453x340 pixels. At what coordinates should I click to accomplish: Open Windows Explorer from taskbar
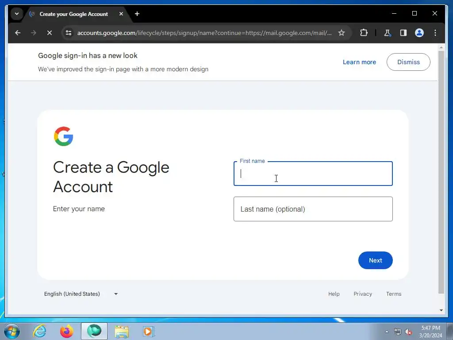point(122,331)
